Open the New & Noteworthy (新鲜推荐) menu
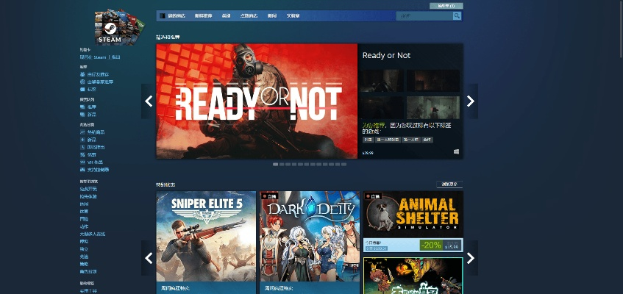This screenshot has width=623, height=294. tap(204, 16)
